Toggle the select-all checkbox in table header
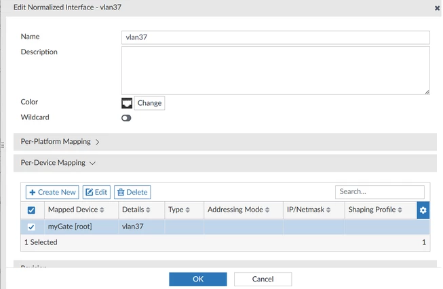Image resolution: width=443 pixels, height=289 pixels. (x=31, y=210)
